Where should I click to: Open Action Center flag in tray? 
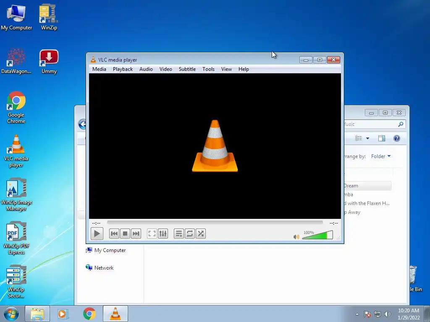[x=367, y=314]
